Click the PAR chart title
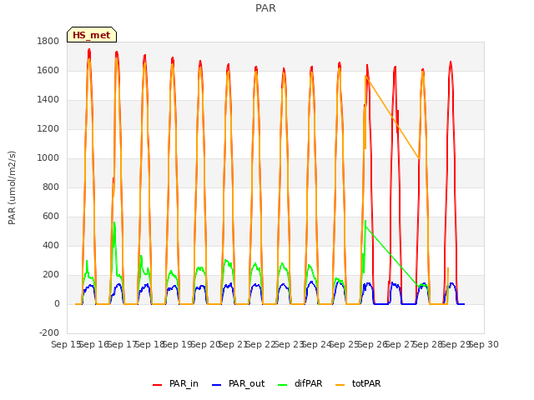Screen dimensions: 534x400 point(265,8)
